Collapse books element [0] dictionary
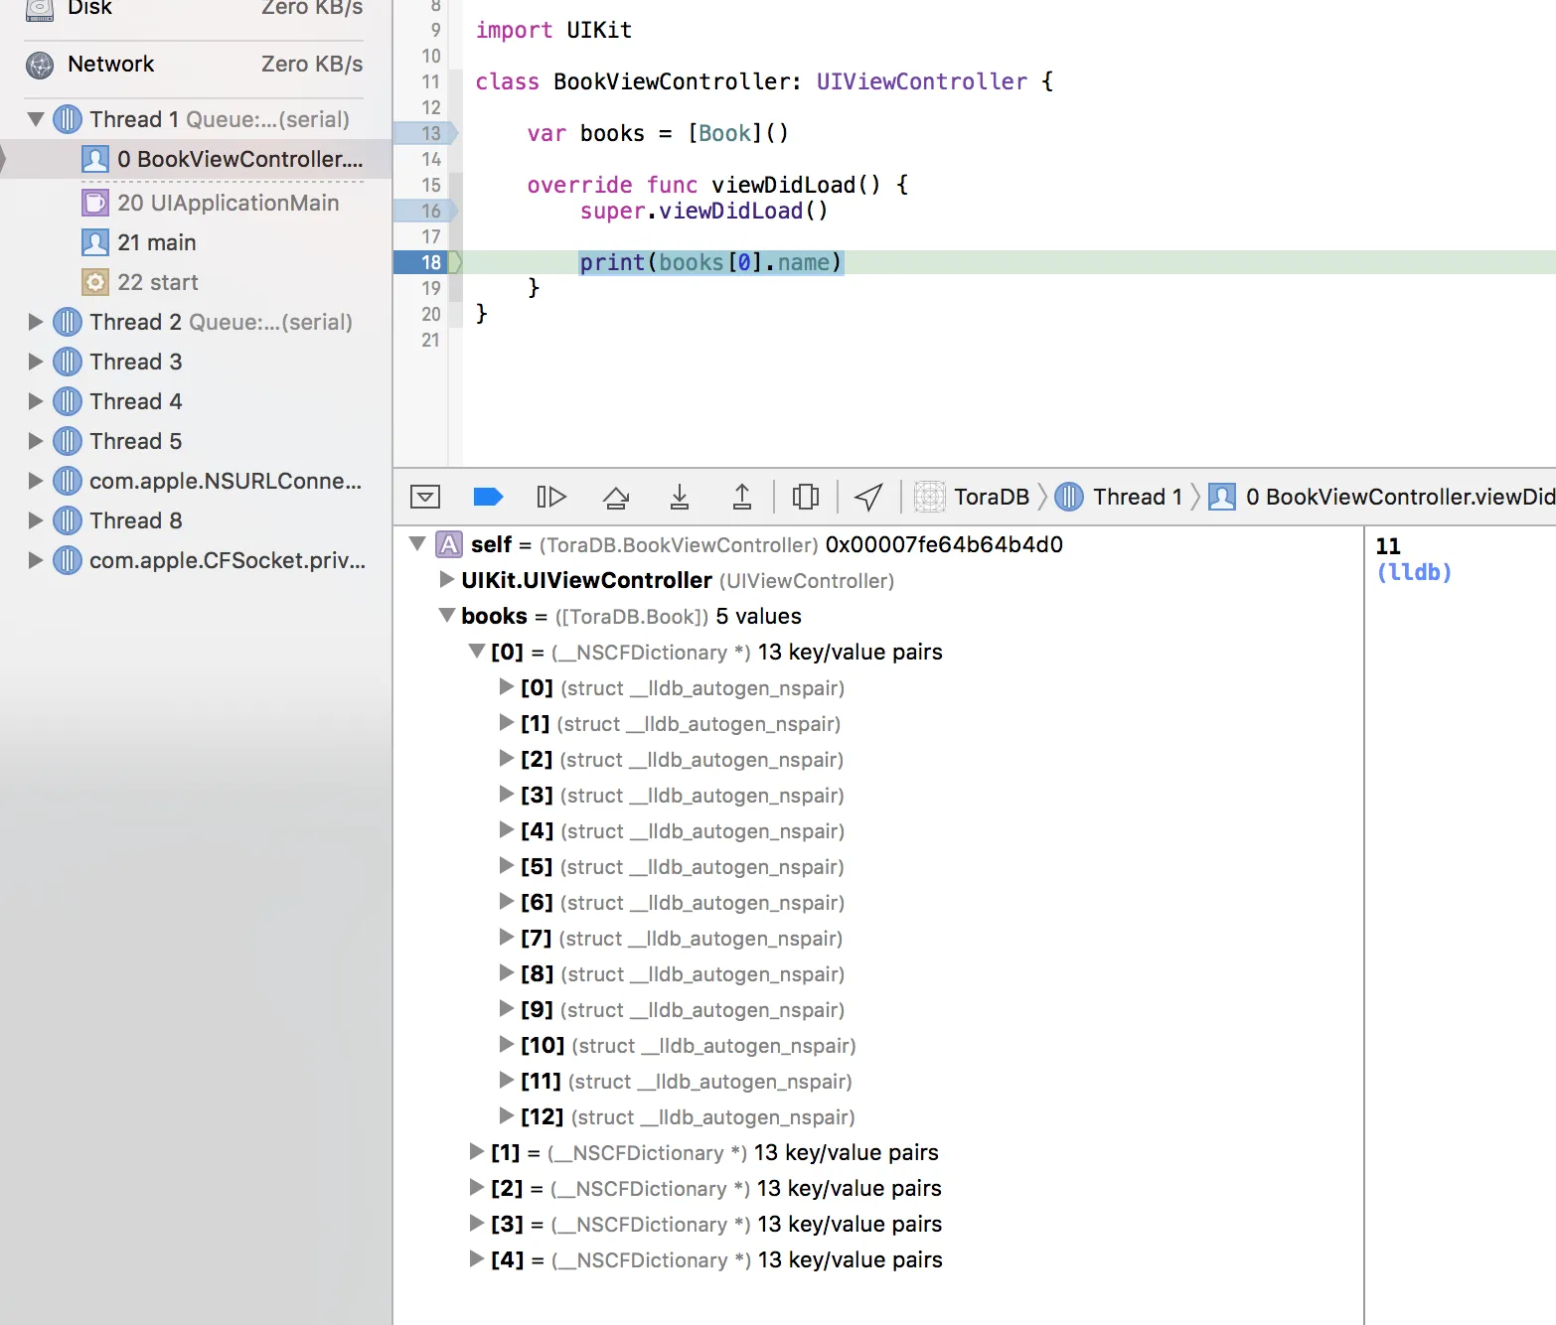The width and height of the screenshot is (1556, 1325). [477, 652]
